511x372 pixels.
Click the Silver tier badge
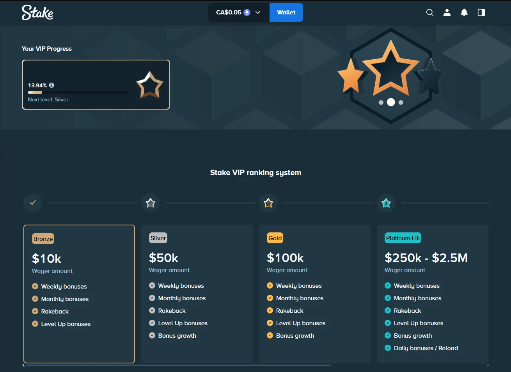click(158, 238)
